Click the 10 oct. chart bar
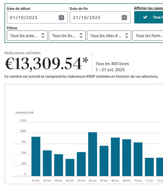Viewport: 163px width, 187px height. pyautogui.click(x=138, y=159)
